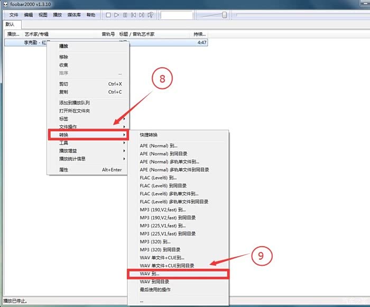Click 属性 in the context menu

click(64, 170)
